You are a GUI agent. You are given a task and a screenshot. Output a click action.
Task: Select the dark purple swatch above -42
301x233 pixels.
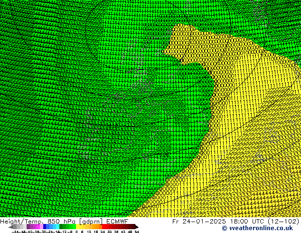coord(28,227)
